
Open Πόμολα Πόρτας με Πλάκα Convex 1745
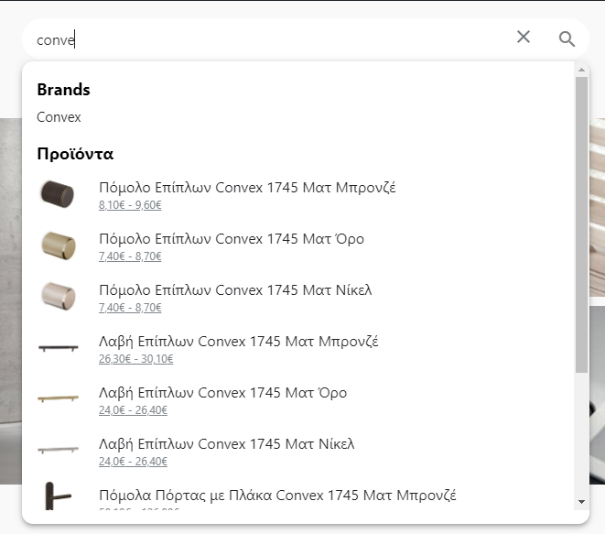[x=277, y=495]
